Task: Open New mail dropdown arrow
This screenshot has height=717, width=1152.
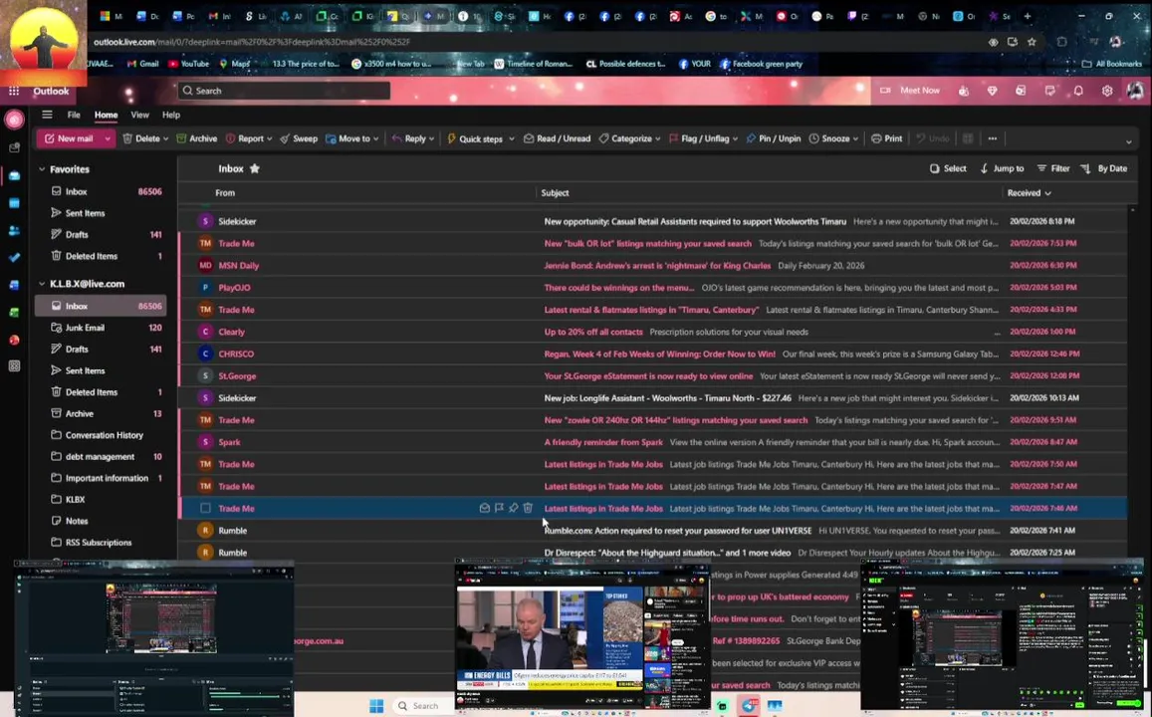Action: (108, 138)
